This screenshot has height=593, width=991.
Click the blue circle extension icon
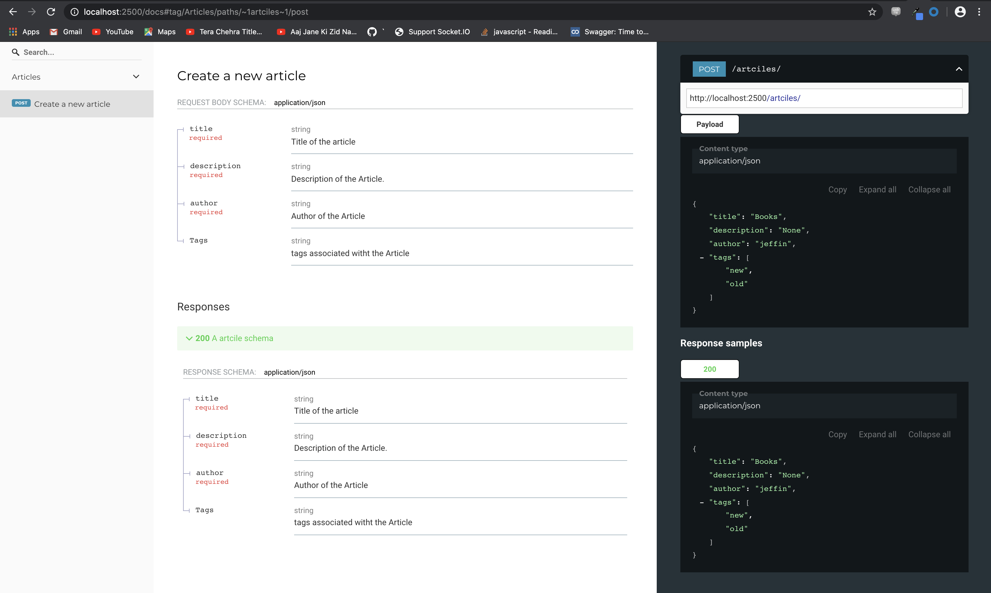point(934,12)
